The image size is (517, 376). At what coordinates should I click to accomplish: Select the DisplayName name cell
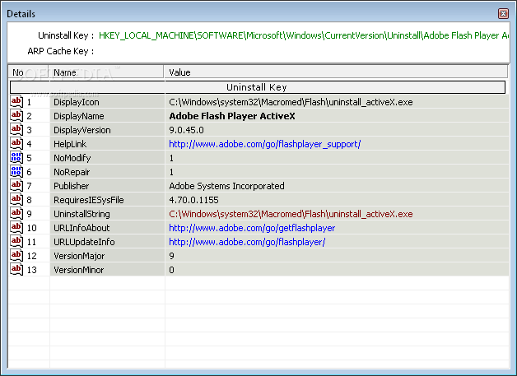pos(107,116)
